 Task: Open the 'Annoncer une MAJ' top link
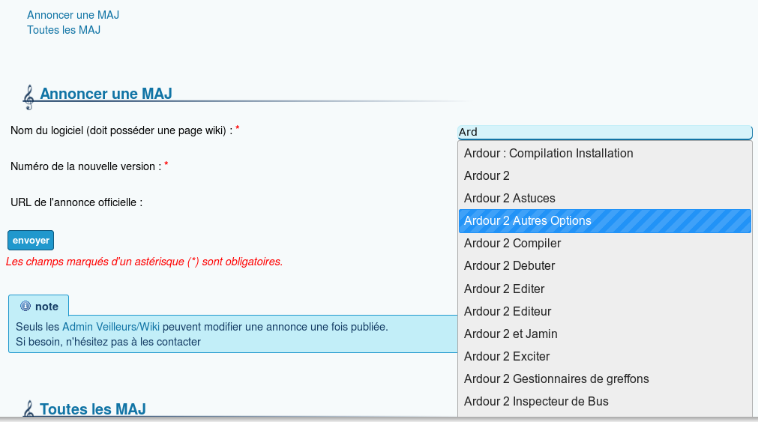pyautogui.click(x=73, y=15)
